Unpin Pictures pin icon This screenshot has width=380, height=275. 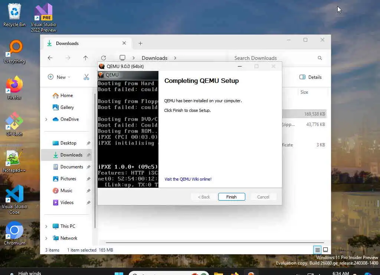[x=88, y=179]
